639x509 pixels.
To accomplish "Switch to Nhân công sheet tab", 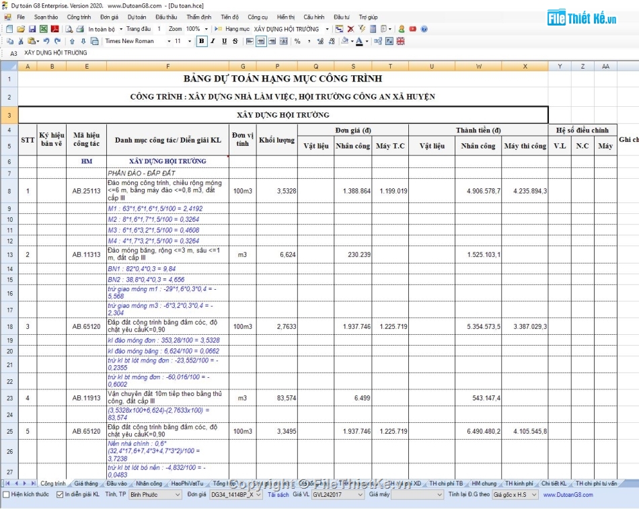I will tap(149, 483).
